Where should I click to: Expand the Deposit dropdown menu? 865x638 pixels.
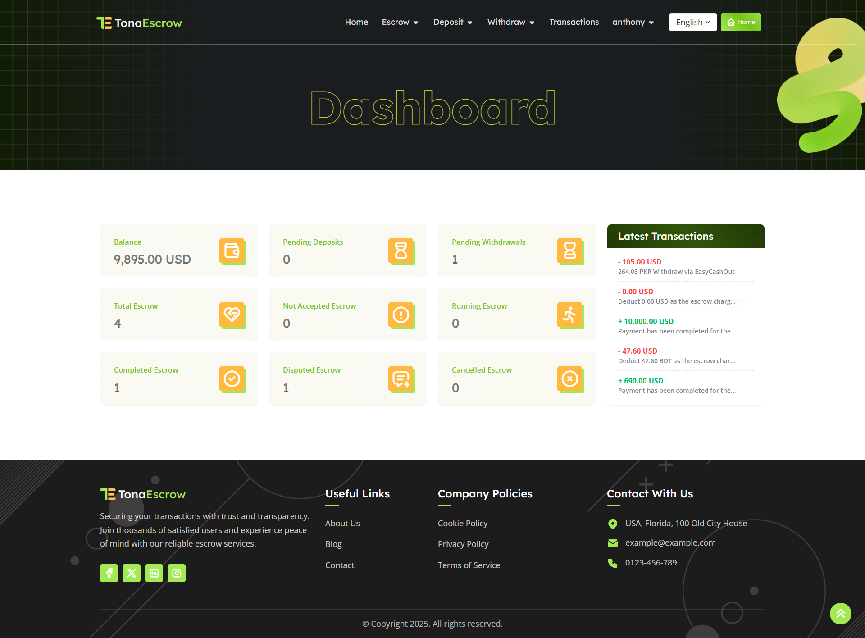pyautogui.click(x=453, y=22)
